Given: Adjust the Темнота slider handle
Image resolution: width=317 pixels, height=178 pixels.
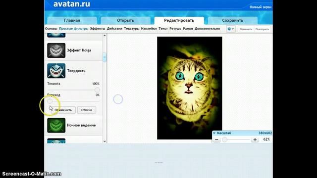Looking at the screenshot, I should [x=97, y=90].
